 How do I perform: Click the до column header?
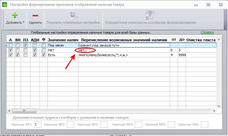click(x=182, y=39)
